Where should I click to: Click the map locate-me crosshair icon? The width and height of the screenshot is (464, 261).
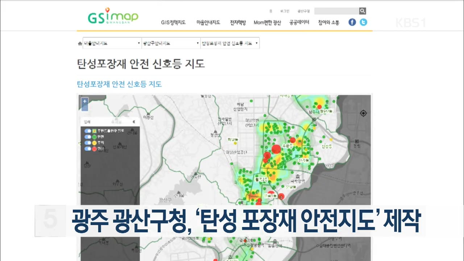(363, 113)
